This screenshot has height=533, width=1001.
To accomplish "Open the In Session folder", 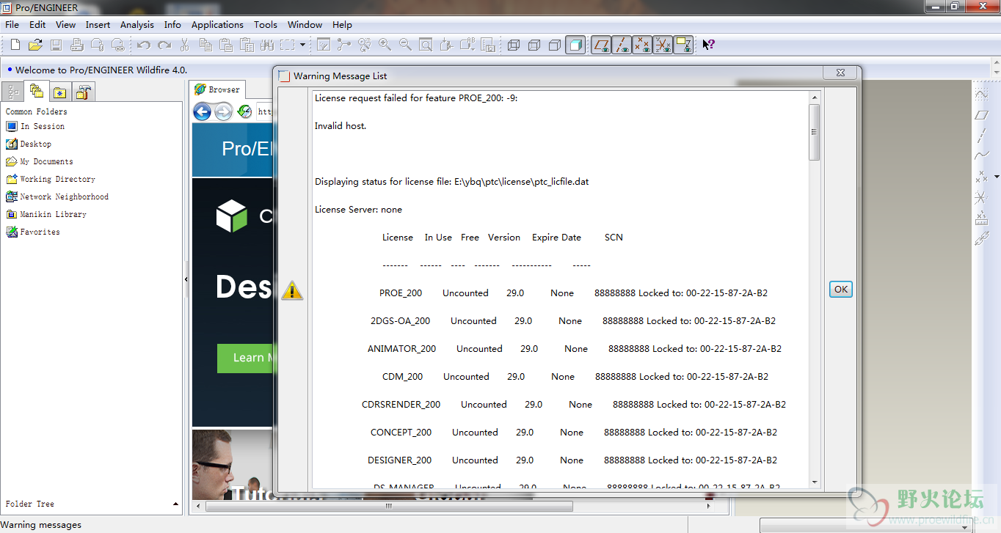I will tap(35, 126).
